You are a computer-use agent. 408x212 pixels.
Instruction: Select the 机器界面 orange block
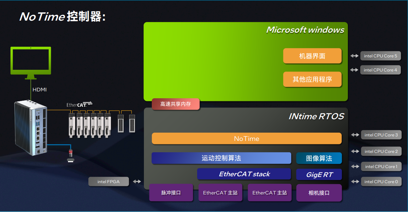click(312, 56)
